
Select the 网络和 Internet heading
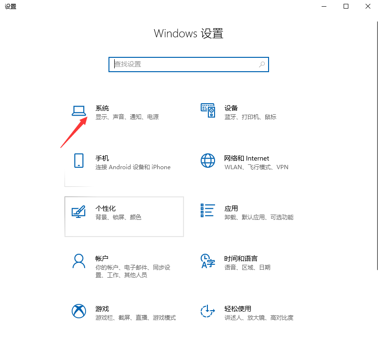coord(247,158)
